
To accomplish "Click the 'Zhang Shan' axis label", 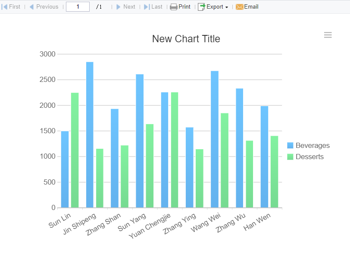I will [x=103, y=224].
